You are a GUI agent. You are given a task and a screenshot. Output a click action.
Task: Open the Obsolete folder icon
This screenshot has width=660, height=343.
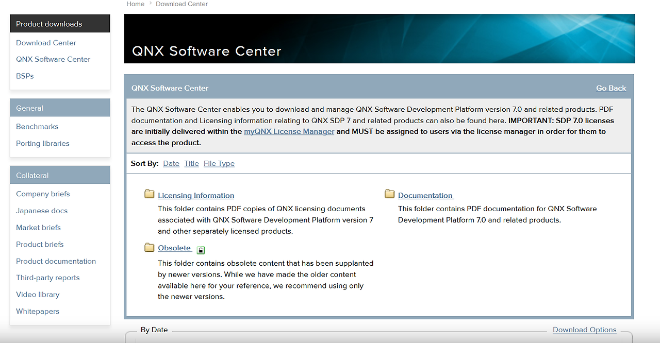[149, 247]
